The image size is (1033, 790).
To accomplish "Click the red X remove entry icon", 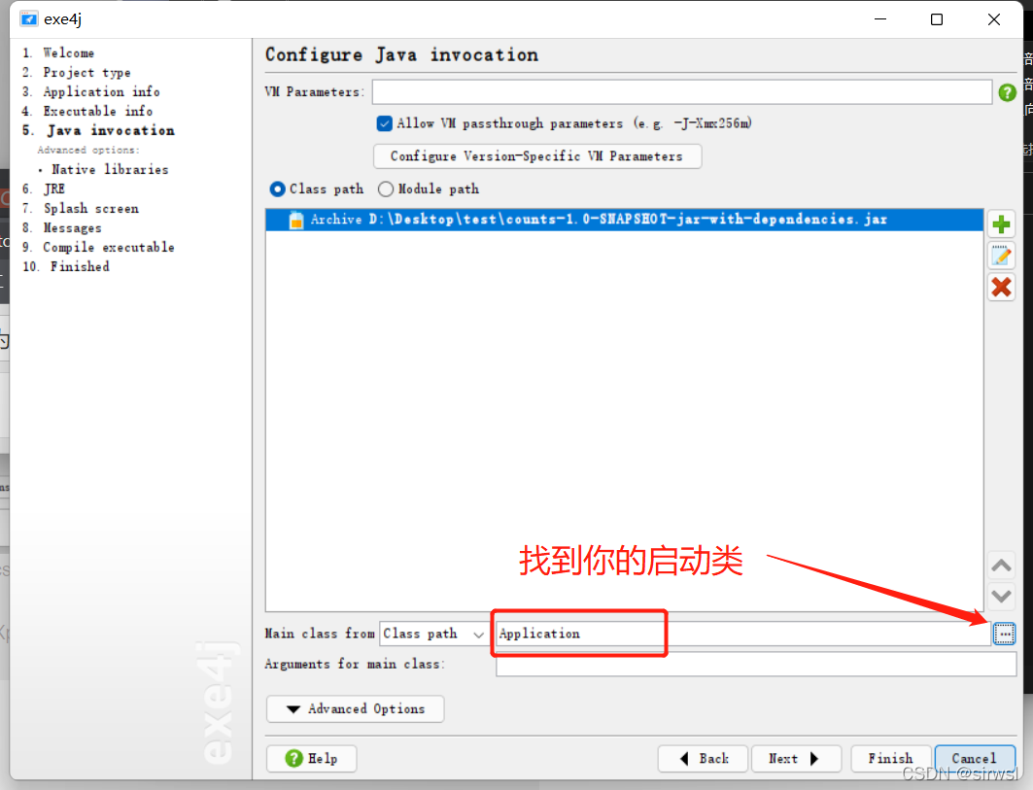I will coord(1001,288).
